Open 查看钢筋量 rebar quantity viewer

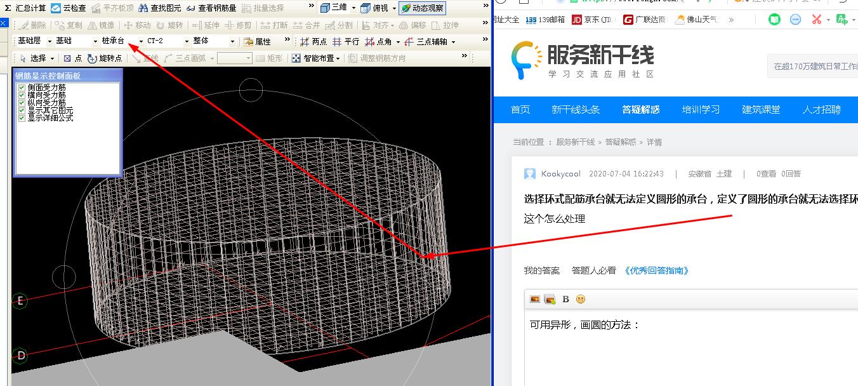pos(211,8)
